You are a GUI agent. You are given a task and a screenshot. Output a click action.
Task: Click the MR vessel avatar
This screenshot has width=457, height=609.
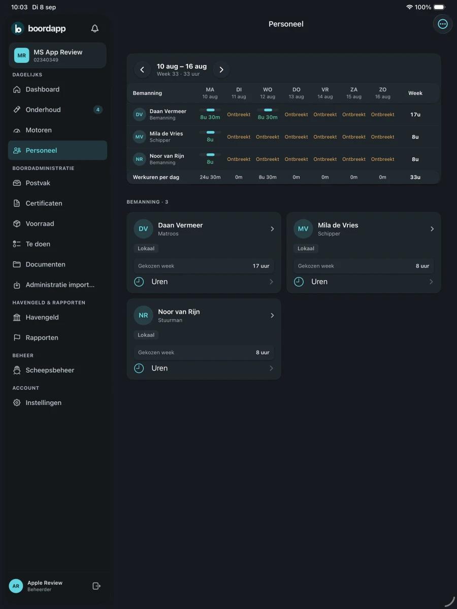pos(21,55)
